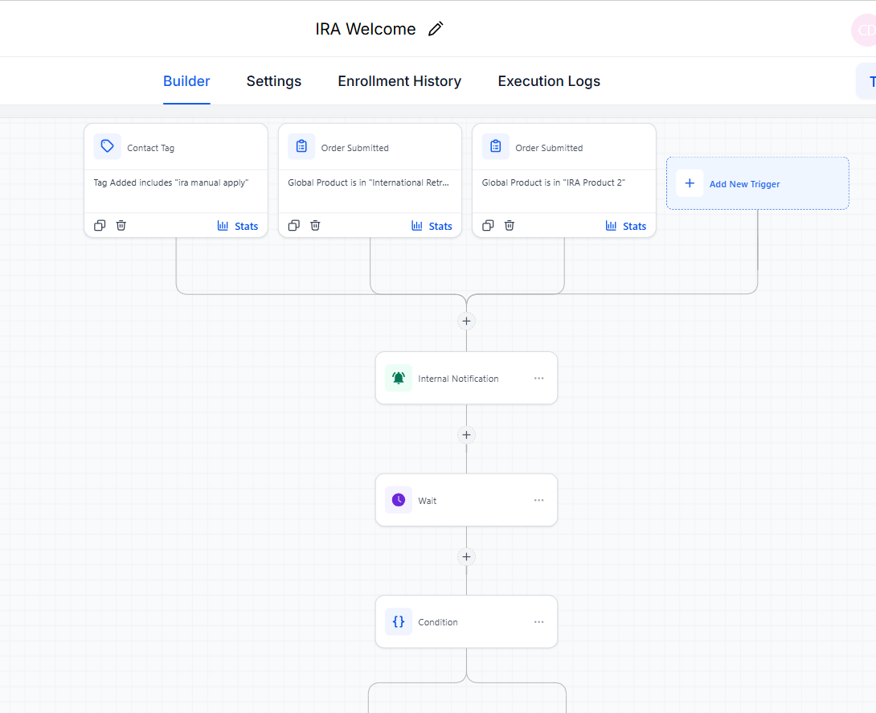Image resolution: width=876 pixels, height=713 pixels.
Task: Click the user avatar at top right
Action: [865, 31]
